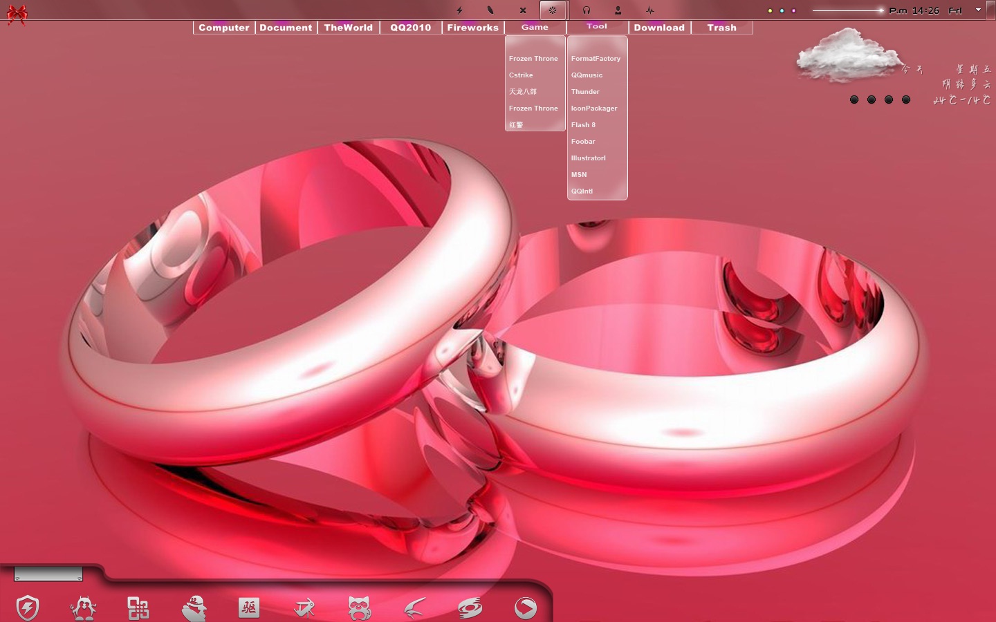Open the Download tab
This screenshot has width=996, height=622.
click(659, 28)
